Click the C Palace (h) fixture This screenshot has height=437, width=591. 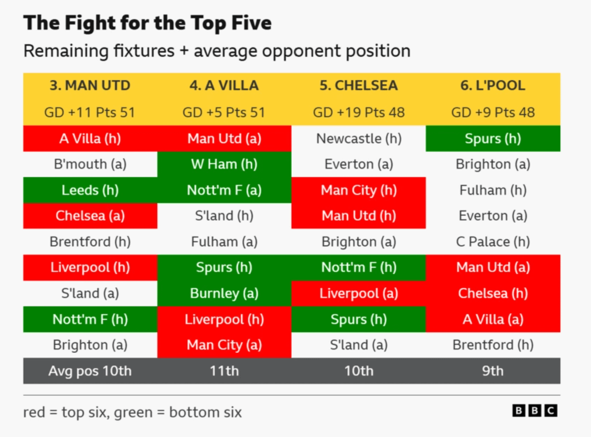492,242
